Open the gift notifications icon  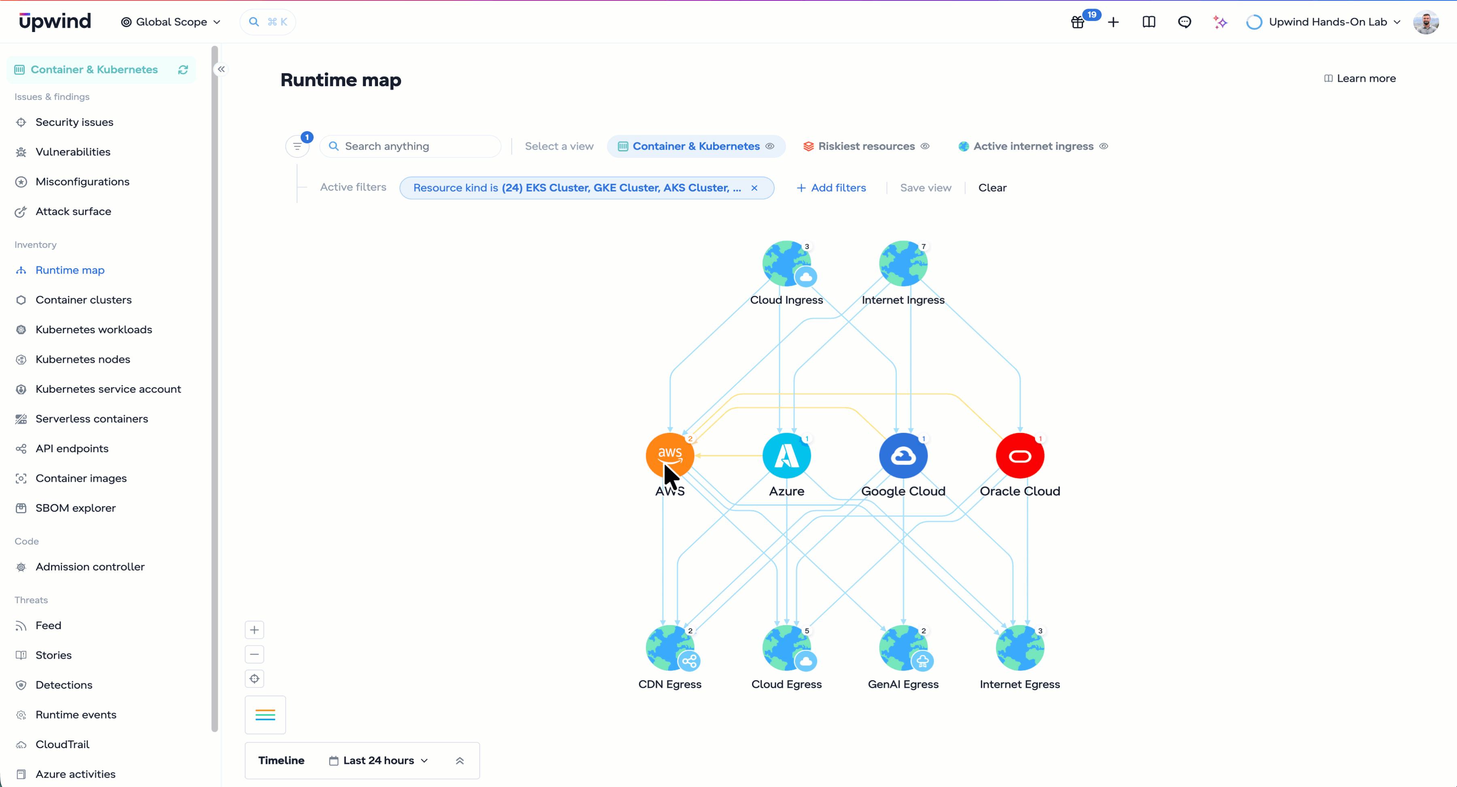[1078, 22]
